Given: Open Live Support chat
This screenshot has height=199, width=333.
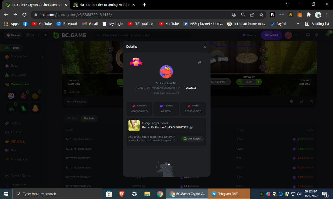Looking at the screenshot, I should point(192,139).
